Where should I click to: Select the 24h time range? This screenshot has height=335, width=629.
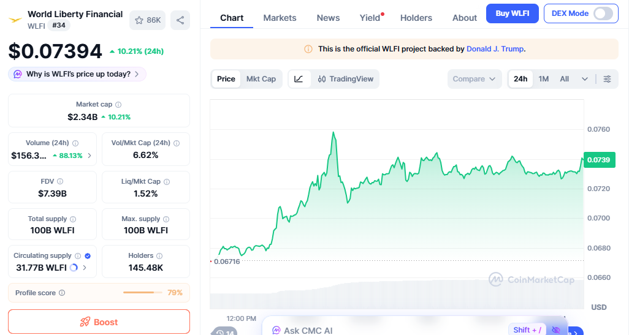[520, 79]
